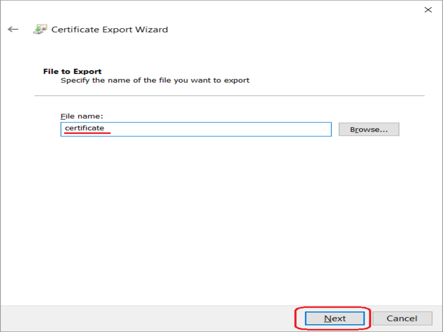
Task: Click the red underline beneath certificate
Action: [x=86, y=133]
